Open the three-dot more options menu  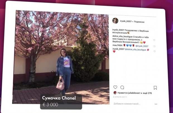(x=156, y=104)
